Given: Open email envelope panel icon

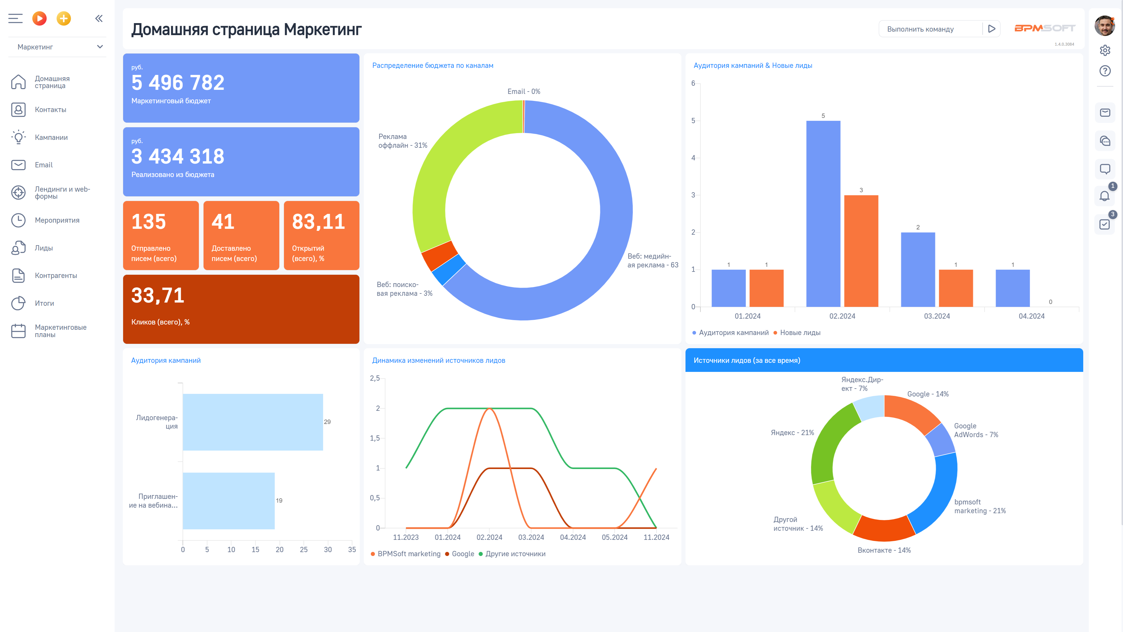Looking at the screenshot, I should pyautogui.click(x=1105, y=113).
